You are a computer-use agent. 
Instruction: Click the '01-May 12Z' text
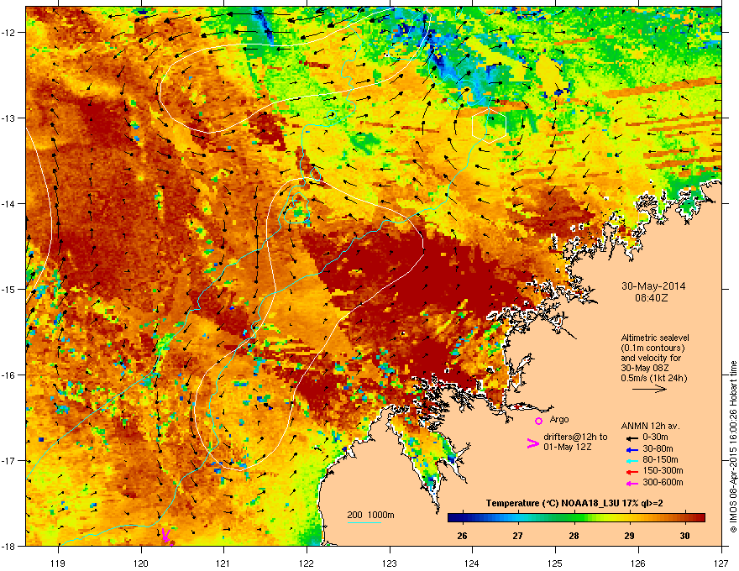[x=567, y=447]
